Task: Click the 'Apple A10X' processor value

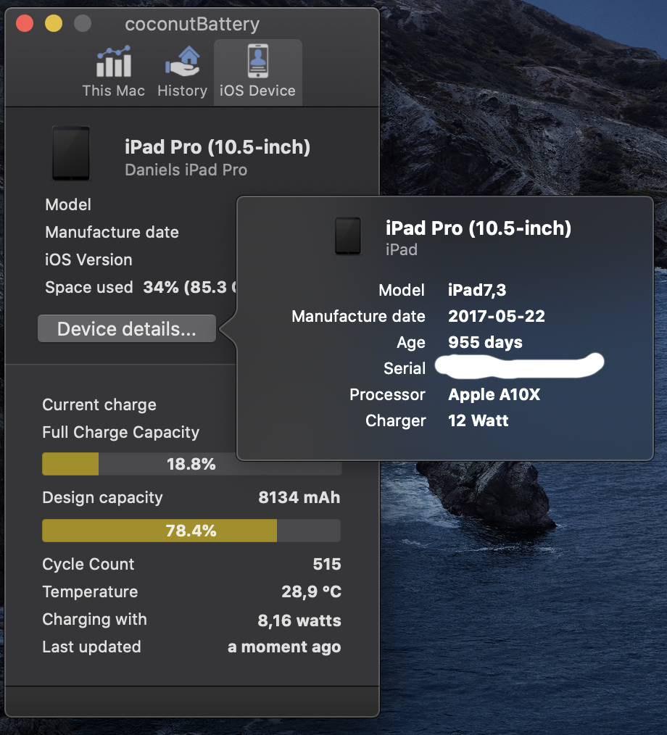Action: [494, 395]
